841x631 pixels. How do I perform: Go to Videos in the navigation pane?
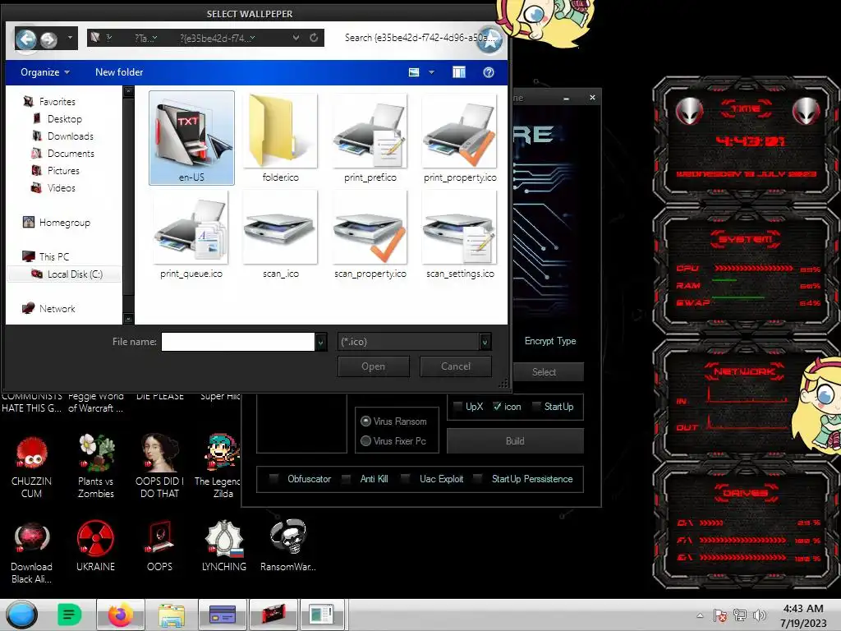click(x=61, y=187)
